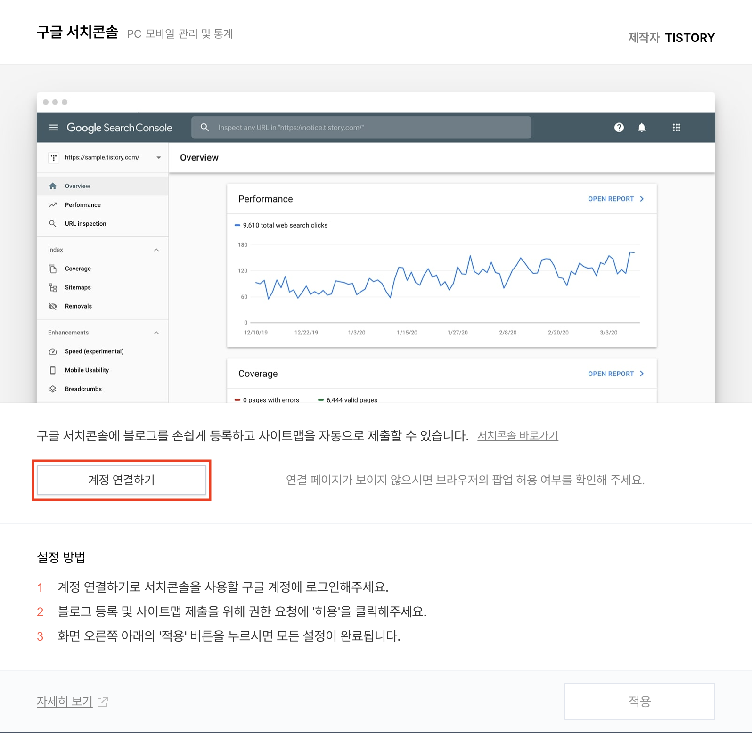This screenshot has width=752, height=733.
Task: Click the 12/10/19 date label on chart
Action: click(256, 333)
